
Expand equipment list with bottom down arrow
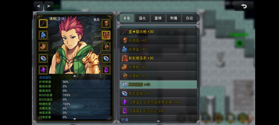(x=158, y=121)
